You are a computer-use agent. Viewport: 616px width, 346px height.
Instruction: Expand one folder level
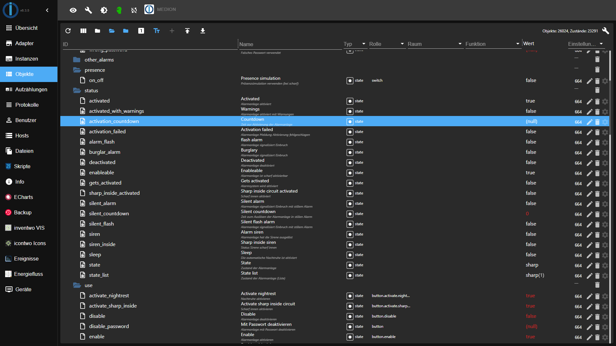126,31
